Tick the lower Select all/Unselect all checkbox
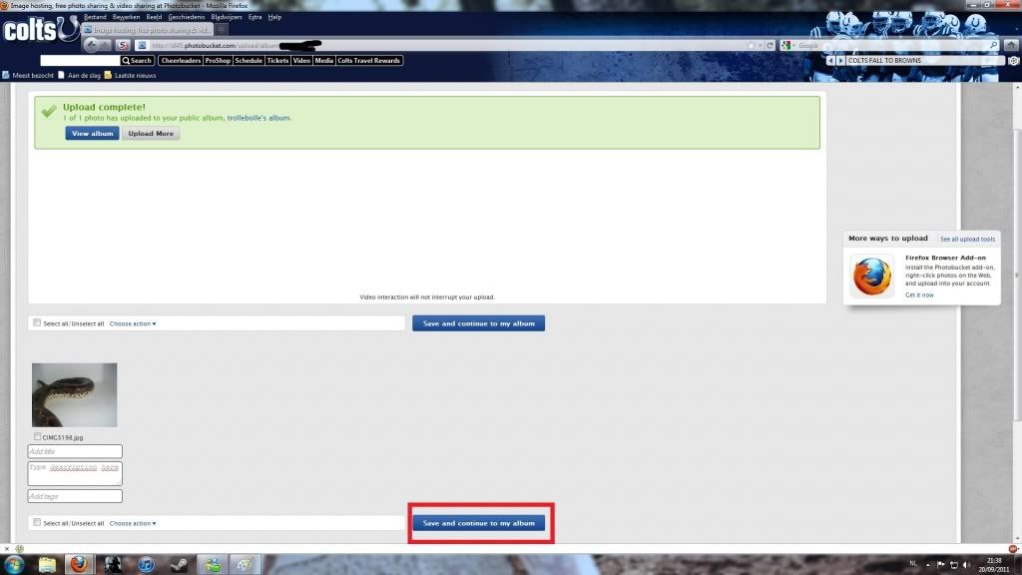Image resolution: width=1022 pixels, height=575 pixels. (x=37, y=522)
